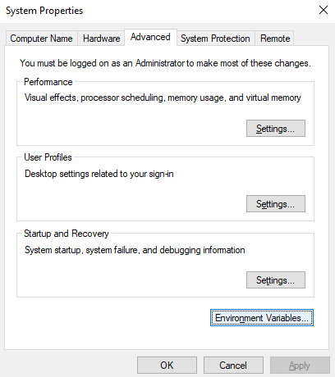Click the visual effects description text
335x377 pixels.
pos(163,98)
